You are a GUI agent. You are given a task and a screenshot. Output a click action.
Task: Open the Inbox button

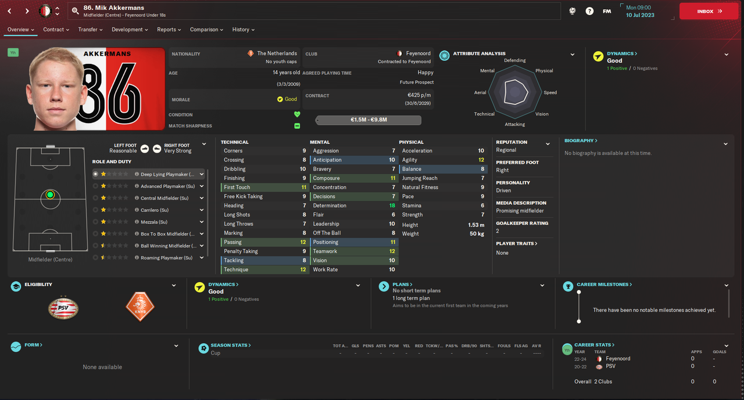point(709,11)
